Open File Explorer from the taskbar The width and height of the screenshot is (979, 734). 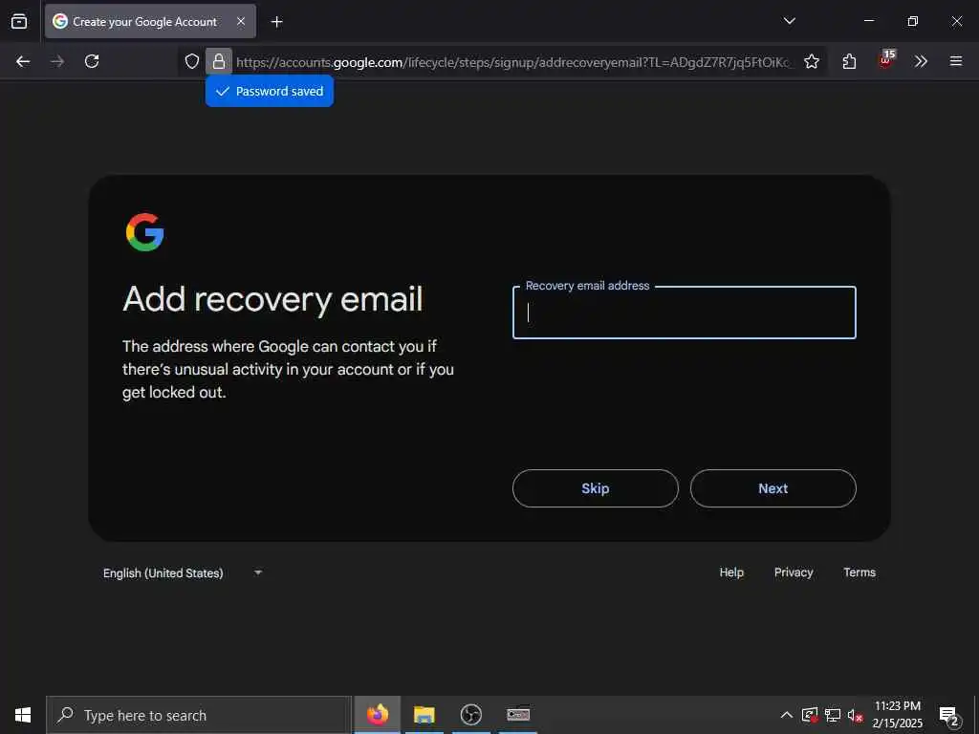[424, 715]
